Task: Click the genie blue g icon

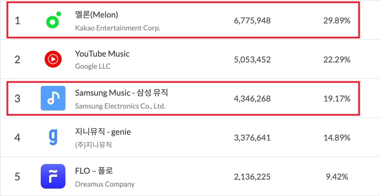Action: pyautogui.click(x=53, y=137)
